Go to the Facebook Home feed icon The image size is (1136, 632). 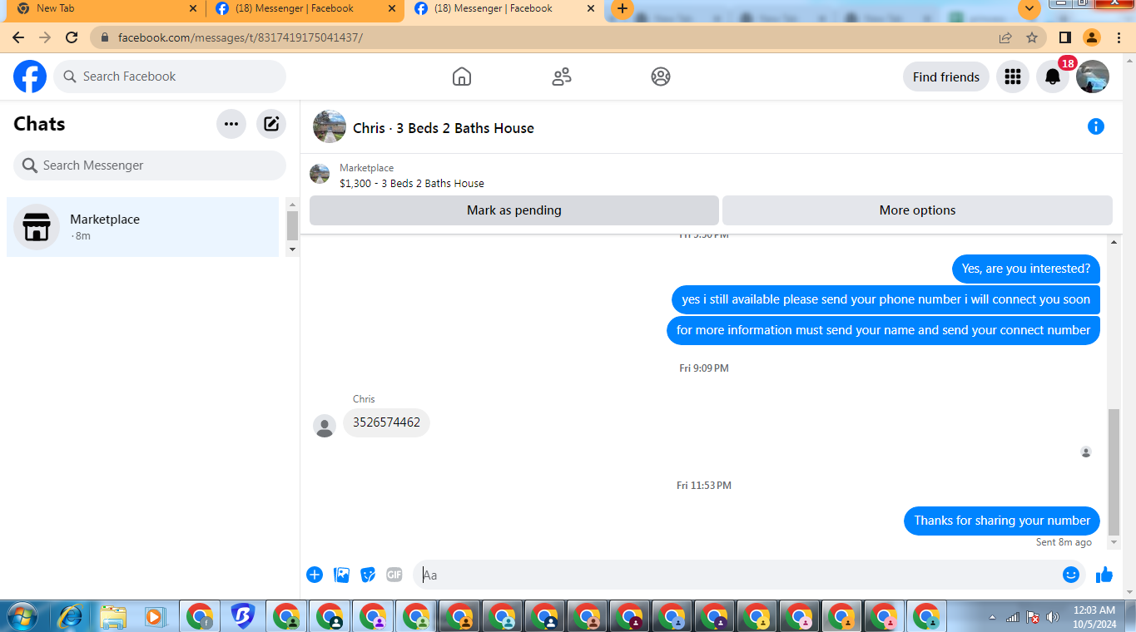coord(462,77)
